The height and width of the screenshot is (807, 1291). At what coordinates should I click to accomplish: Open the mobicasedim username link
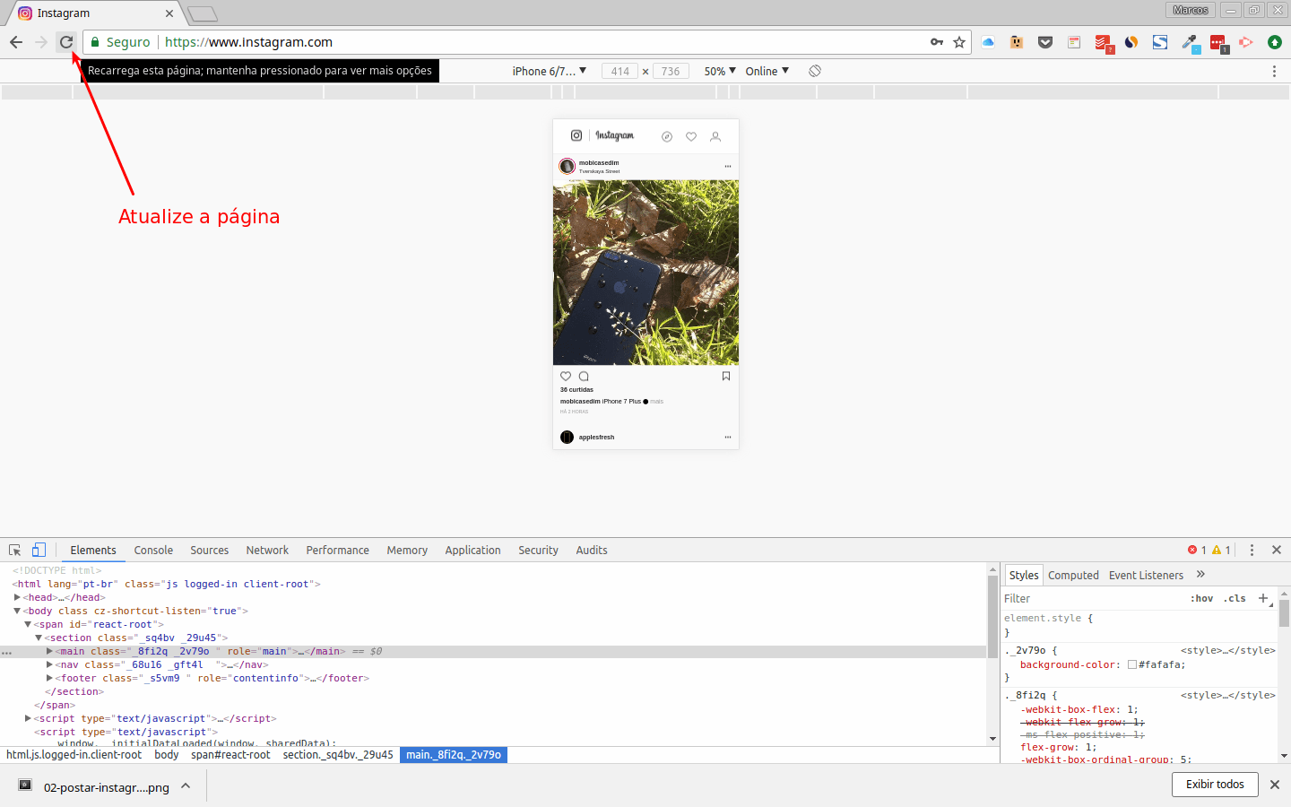point(599,163)
